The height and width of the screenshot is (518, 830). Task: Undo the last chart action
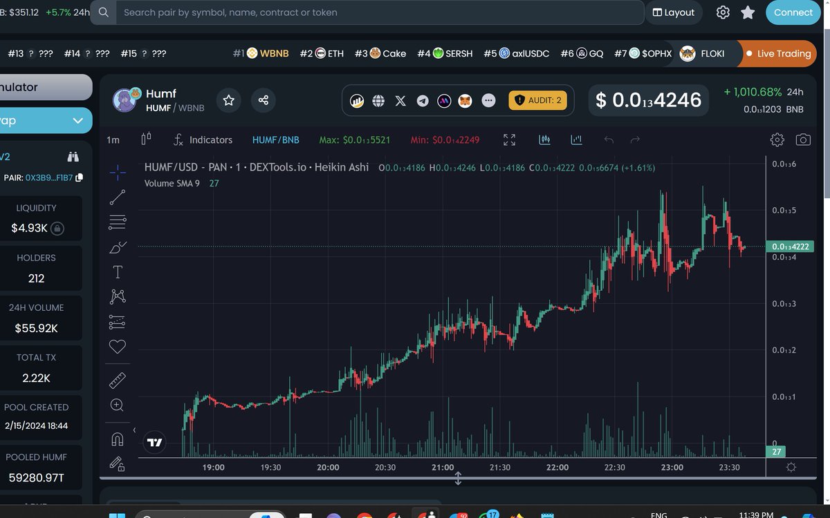click(609, 140)
